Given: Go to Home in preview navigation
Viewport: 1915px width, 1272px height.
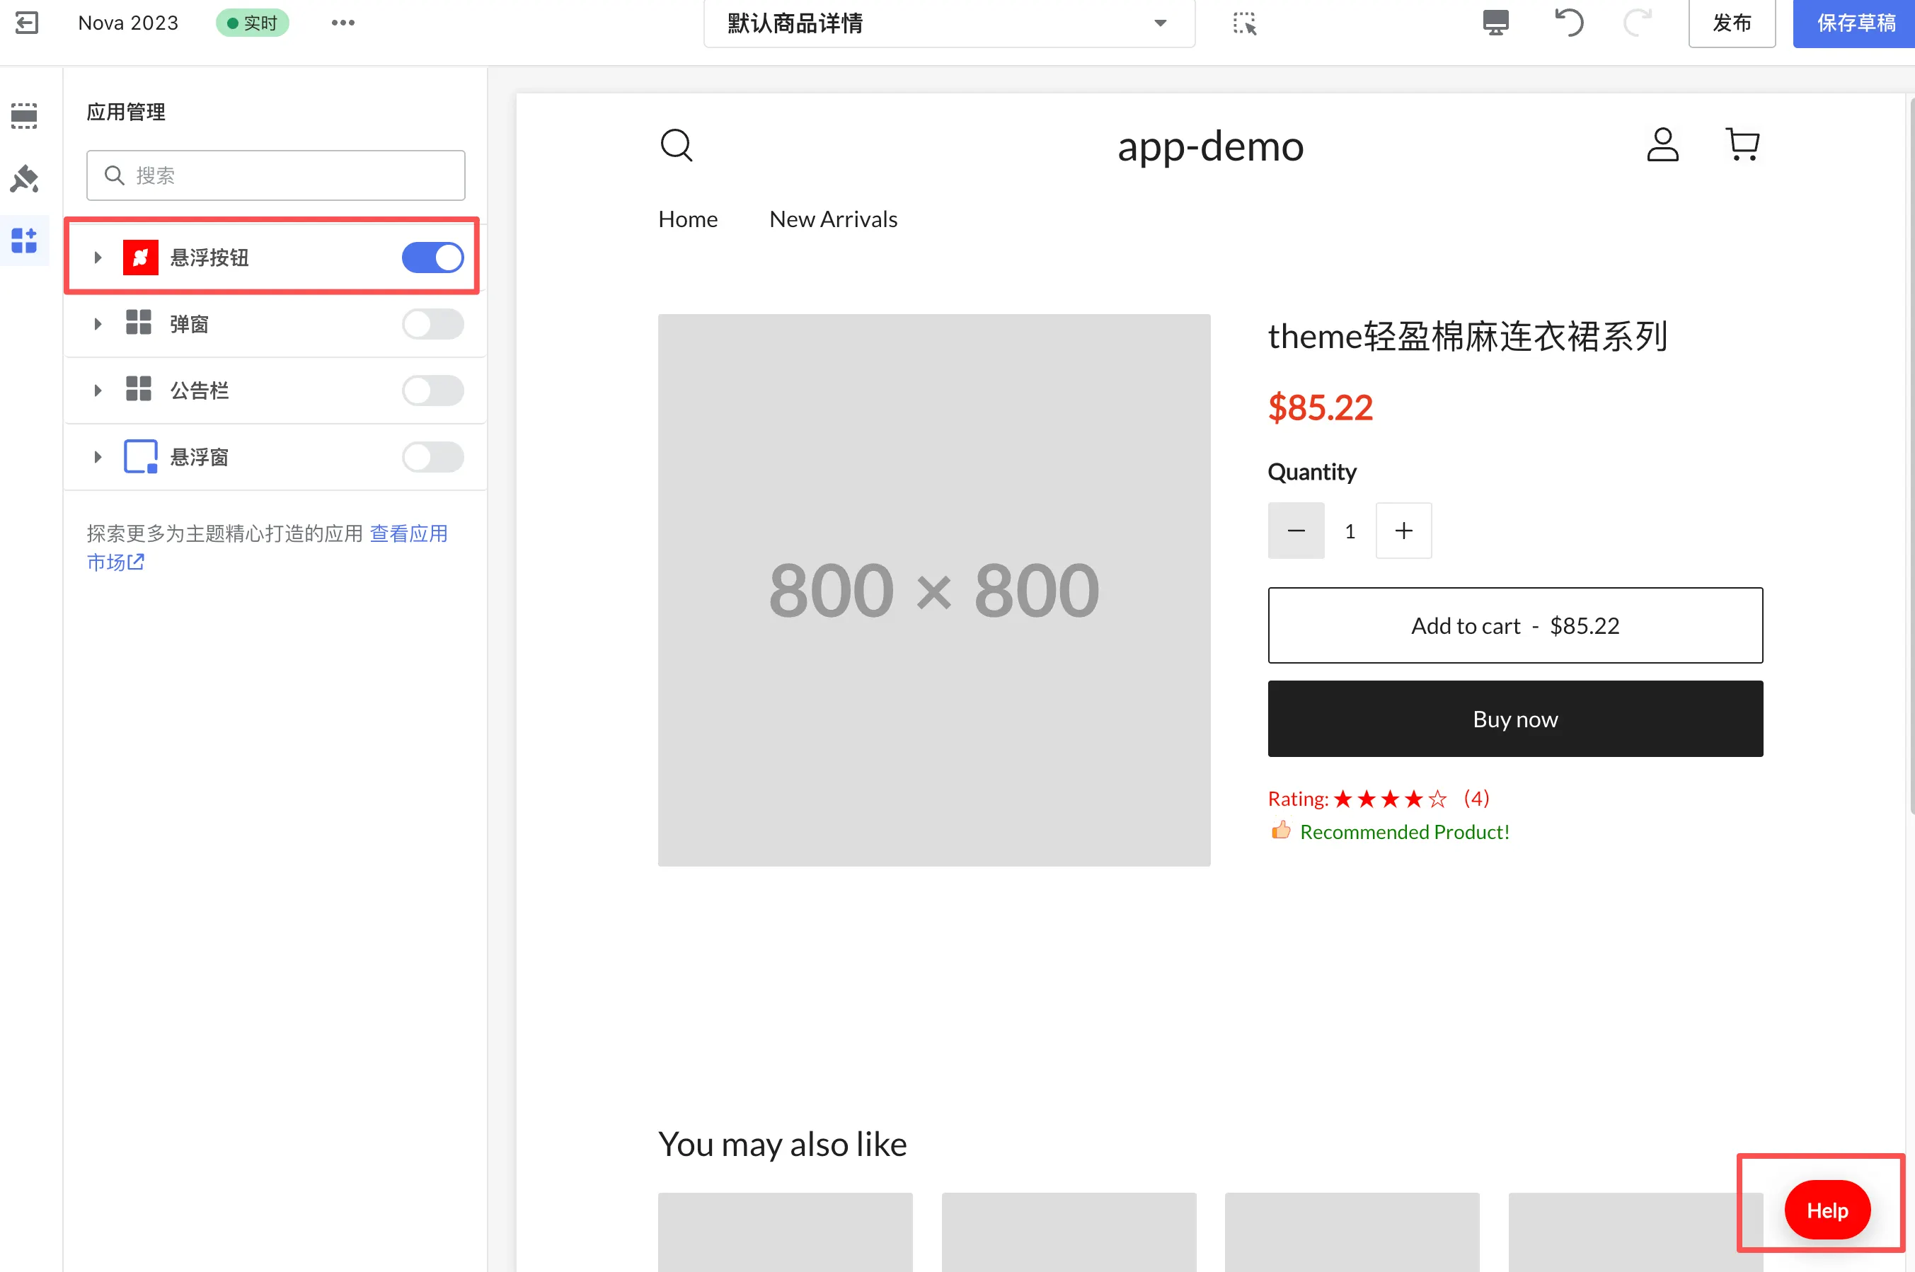Looking at the screenshot, I should 687,219.
